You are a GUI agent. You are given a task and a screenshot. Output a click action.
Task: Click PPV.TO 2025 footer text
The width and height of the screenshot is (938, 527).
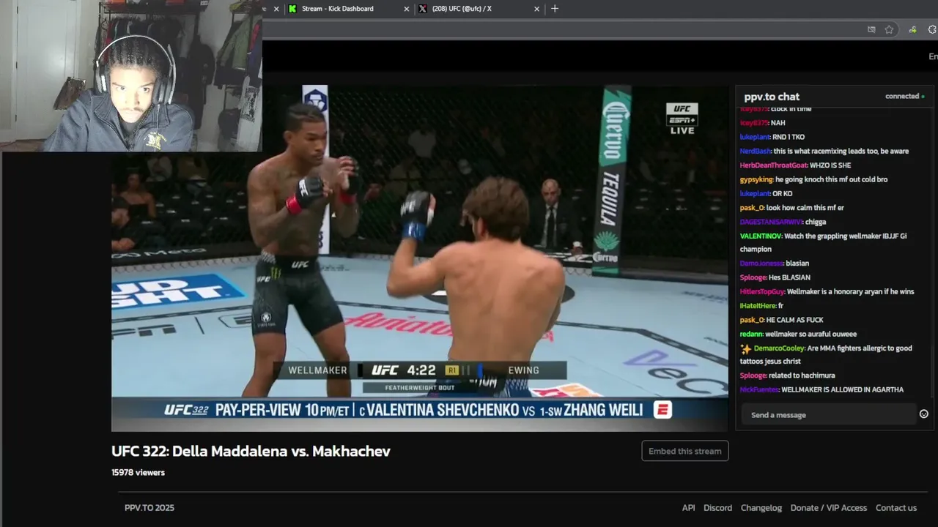click(149, 507)
